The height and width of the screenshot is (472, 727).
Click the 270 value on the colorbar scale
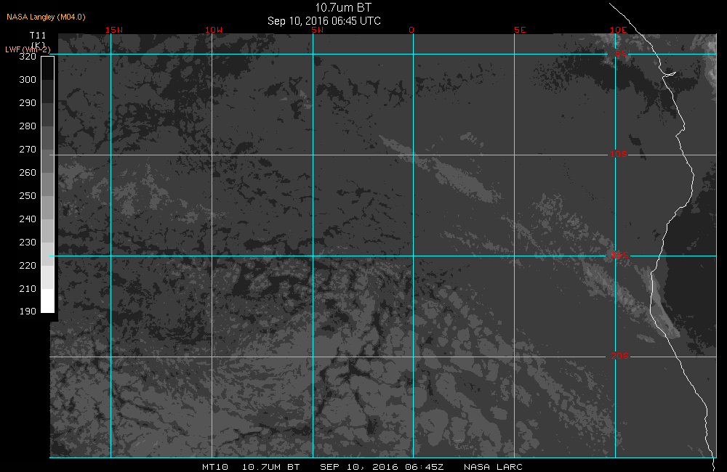[28, 149]
